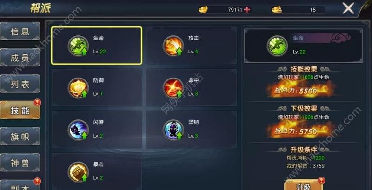Switch to the 成员 members tab
Viewport: 372px width, 190px height.
tap(20, 58)
